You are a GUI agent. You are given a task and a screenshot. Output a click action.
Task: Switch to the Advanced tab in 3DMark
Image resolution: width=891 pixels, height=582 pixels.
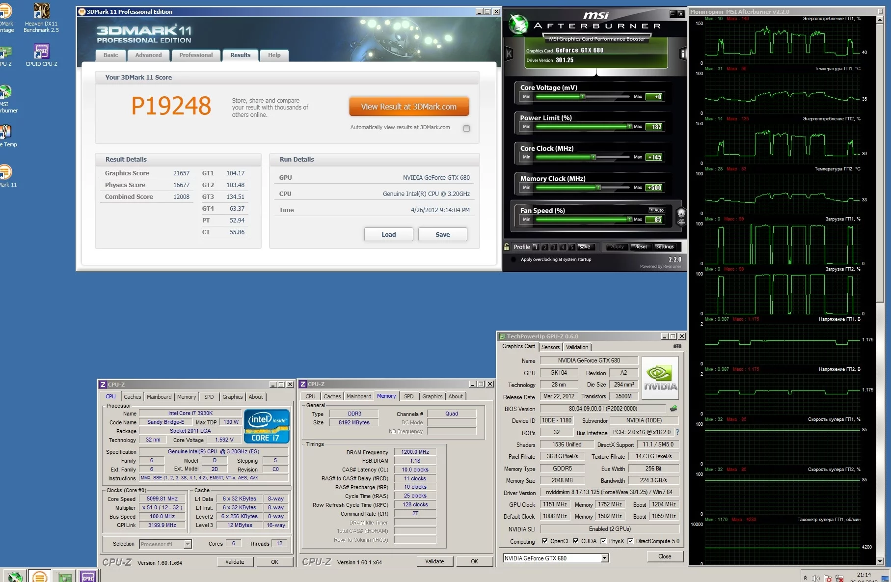[x=148, y=55]
